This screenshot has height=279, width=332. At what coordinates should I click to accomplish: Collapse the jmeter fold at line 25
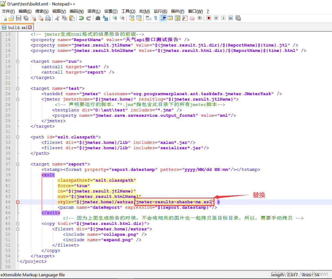[18, 99]
